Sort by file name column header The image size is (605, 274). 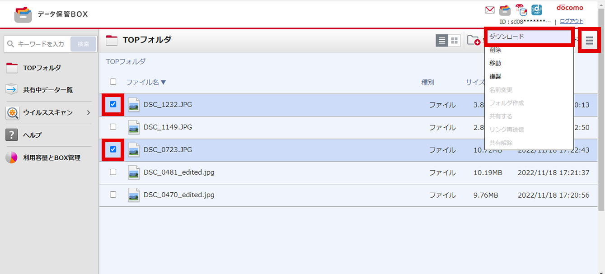146,82
